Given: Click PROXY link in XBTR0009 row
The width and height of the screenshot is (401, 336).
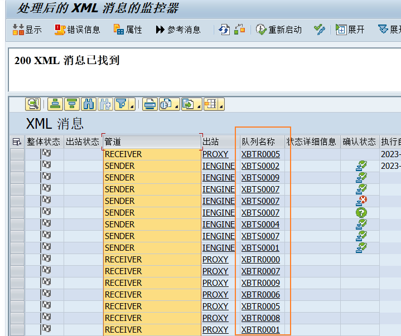Looking at the screenshot, I should (x=215, y=283).
